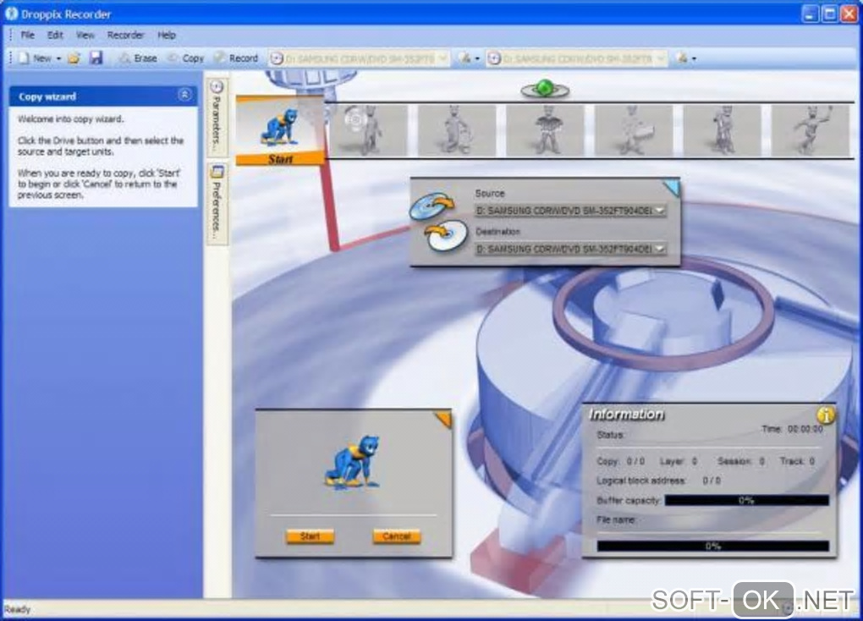Expand the arrow beside the New button
The image size is (863, 621).
pyautogui.click(x=59, y=58)
